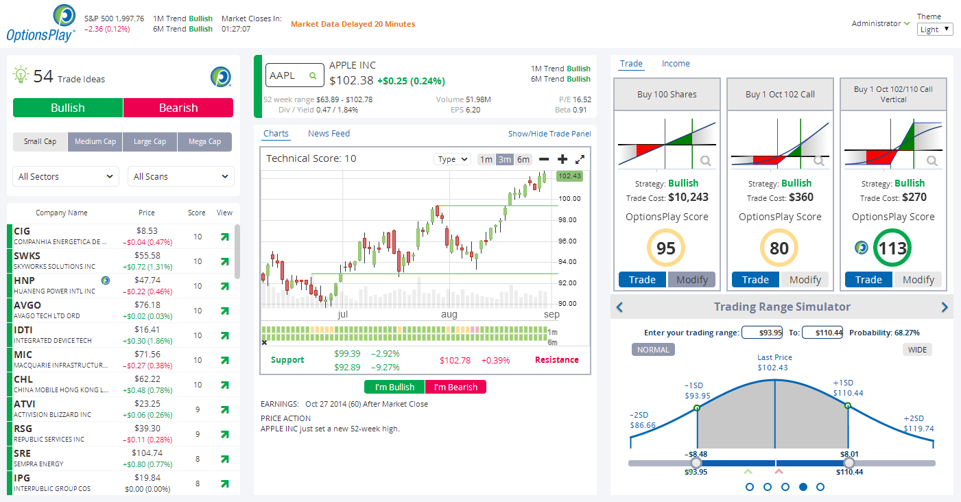This screenshot has width=961, height=502.
Task: Click green up marker below slider
Action: (748, 472)
